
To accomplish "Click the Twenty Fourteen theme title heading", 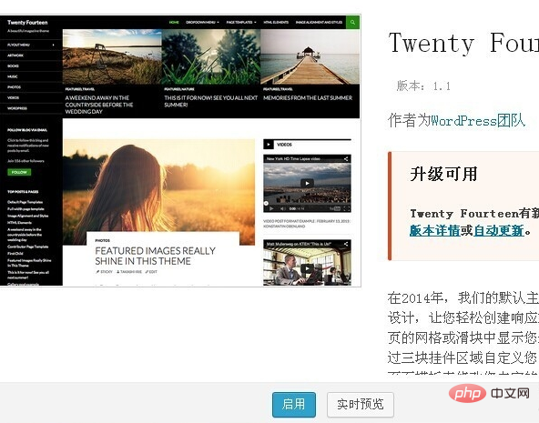I will click(463, 43).
